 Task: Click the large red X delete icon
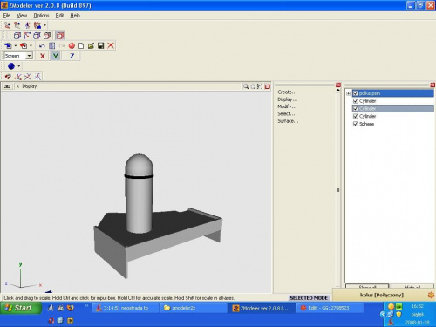111,45
